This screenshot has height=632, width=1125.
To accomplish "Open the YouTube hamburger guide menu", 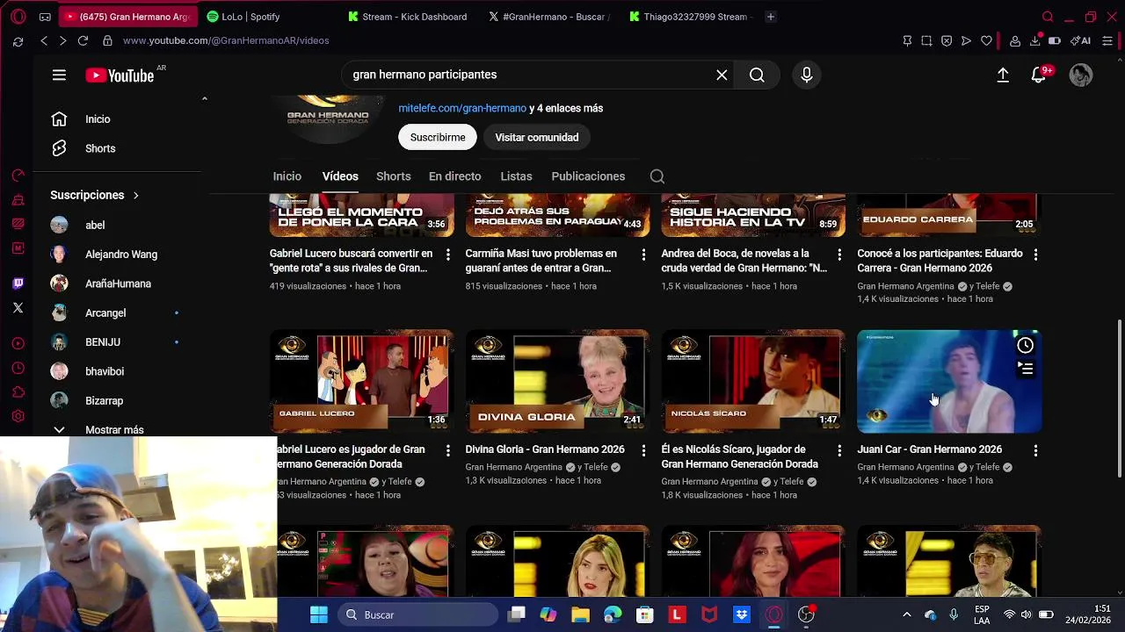I will point(59,75).
